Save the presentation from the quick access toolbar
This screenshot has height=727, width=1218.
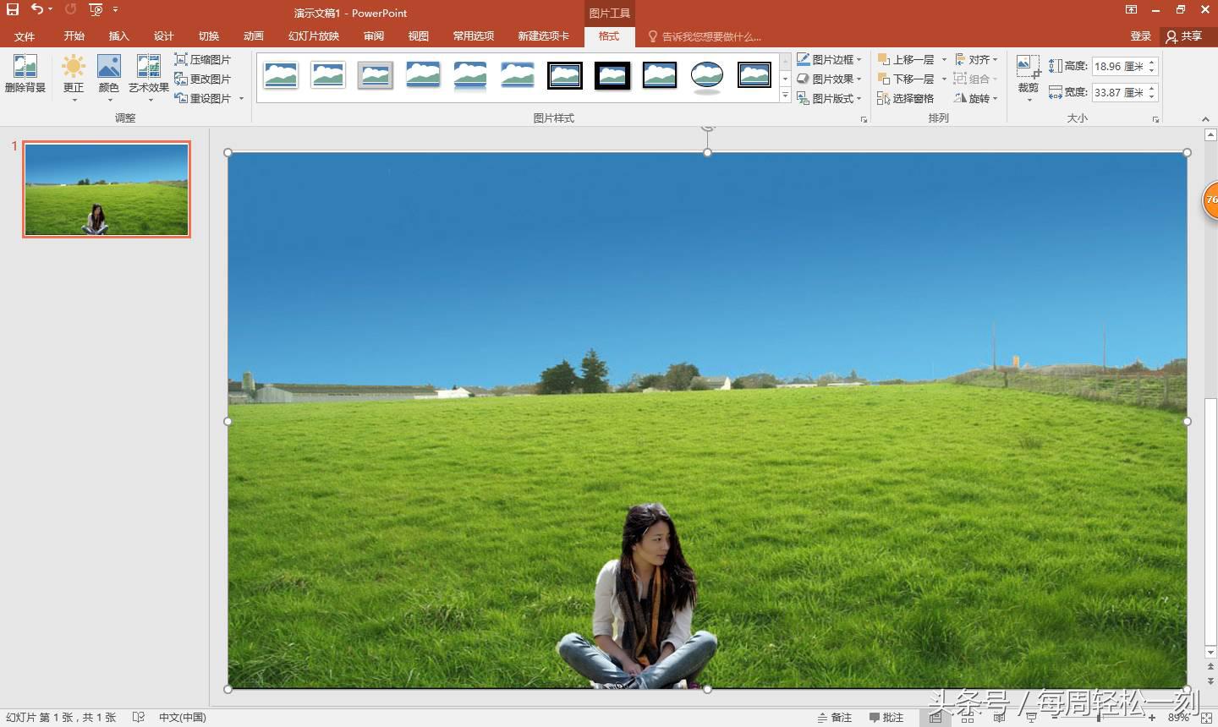pyautogui.click(x=13, y=9)
